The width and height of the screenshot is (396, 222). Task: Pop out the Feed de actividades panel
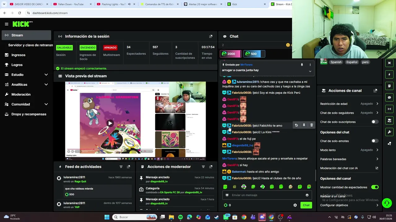tap(128, 167)
